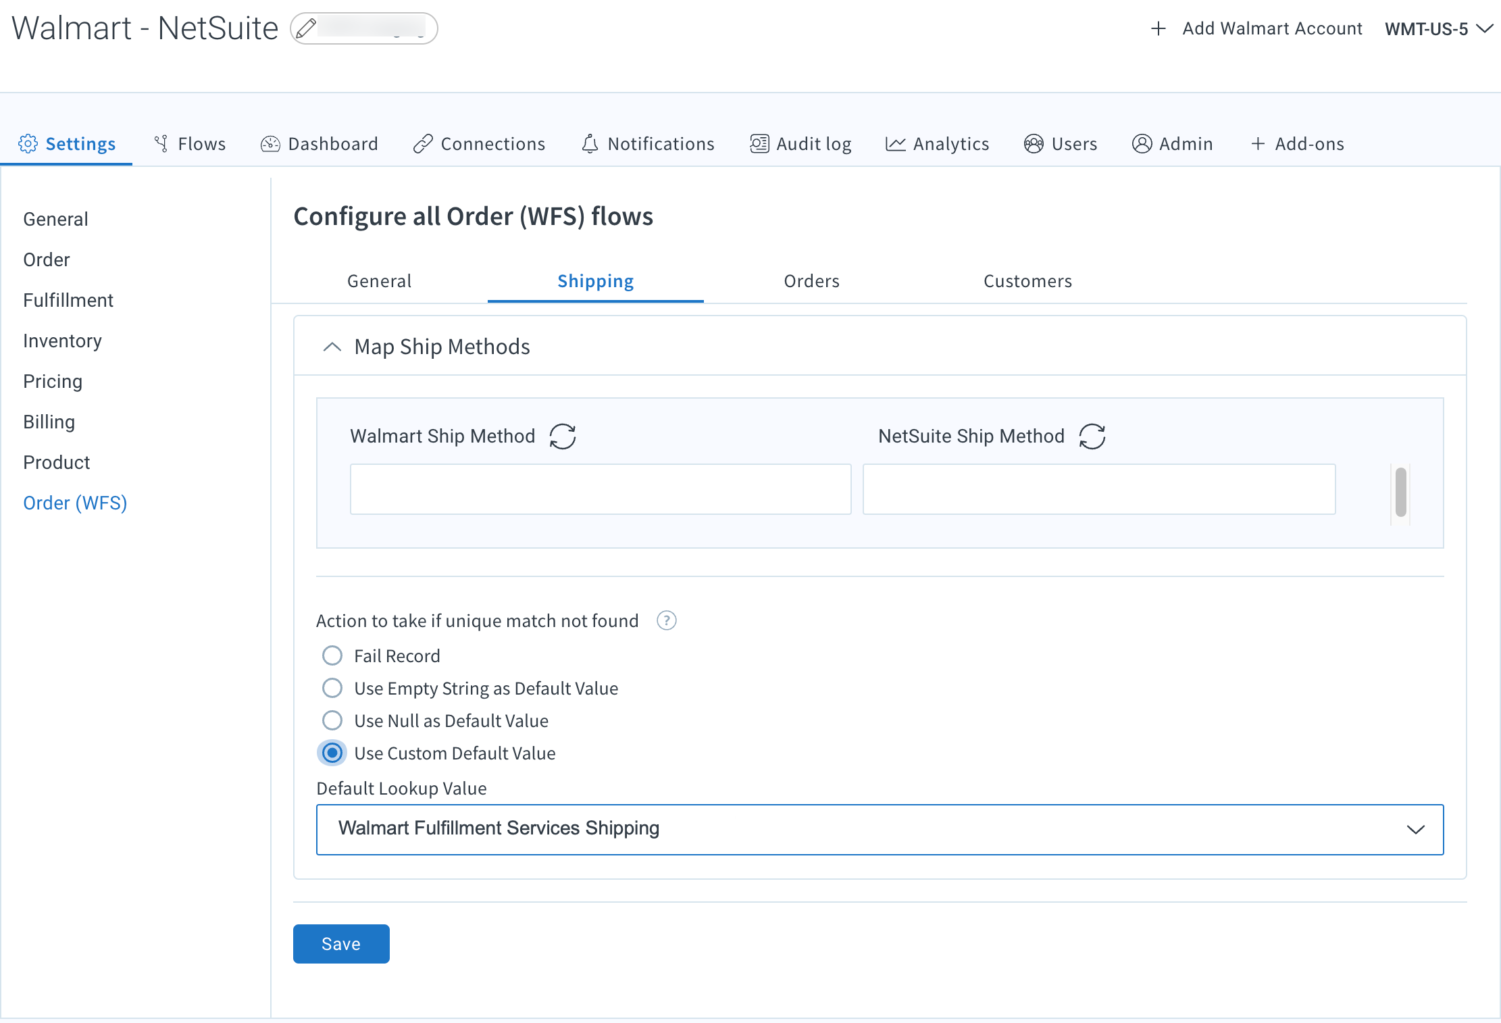The width and height of the screenshot is (1501, 1023).
Task: Open the Users tab
Action: click(x=1061, y=144)
